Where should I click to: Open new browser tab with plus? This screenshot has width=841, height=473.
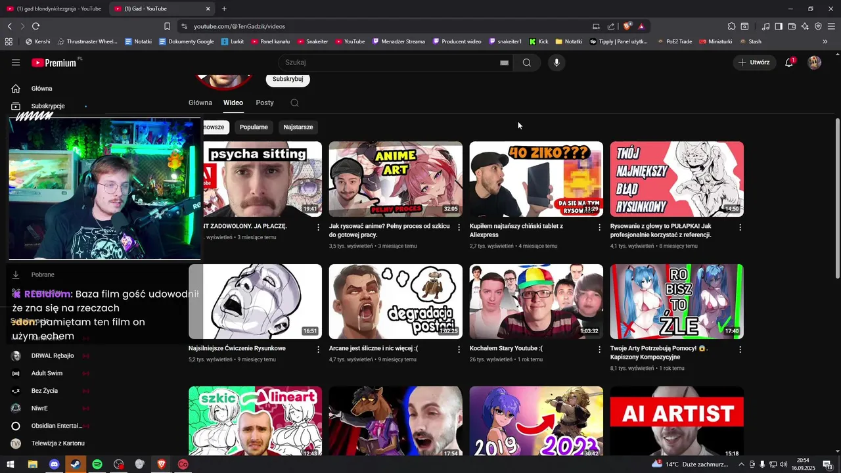click(224, 9)
